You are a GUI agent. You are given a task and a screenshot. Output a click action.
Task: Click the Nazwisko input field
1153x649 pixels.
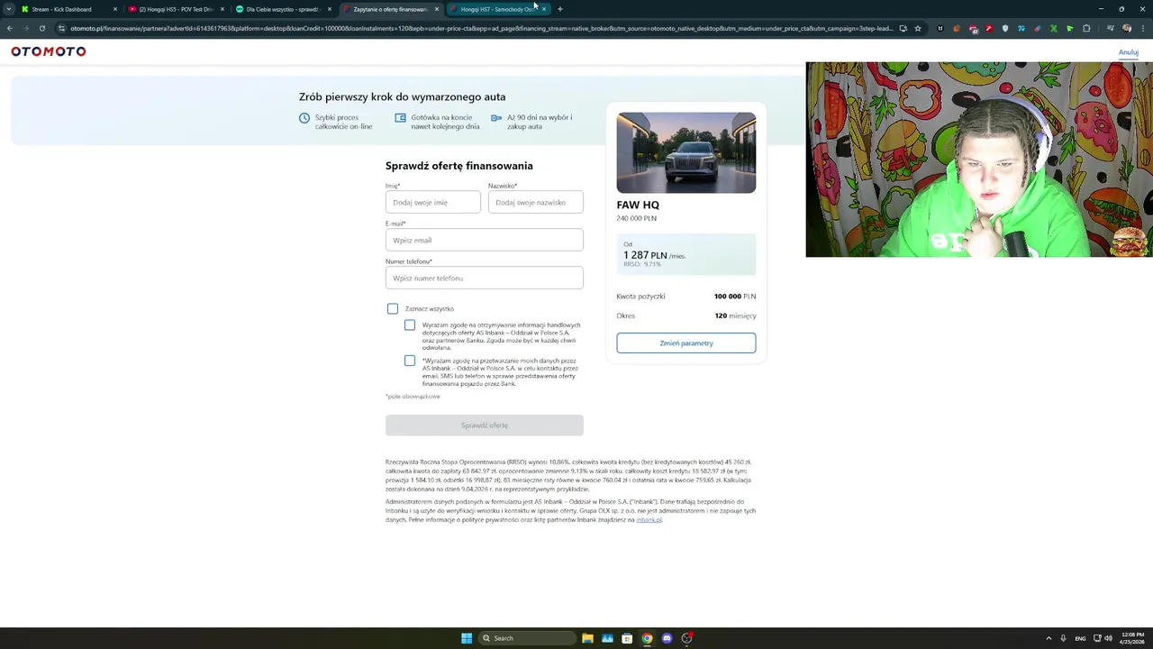[x=536, y=202]
